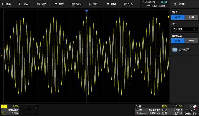Viewport: 199px width, 116px height.
Task: Open the 数学 math menu icon
Action: coord(108,4)
